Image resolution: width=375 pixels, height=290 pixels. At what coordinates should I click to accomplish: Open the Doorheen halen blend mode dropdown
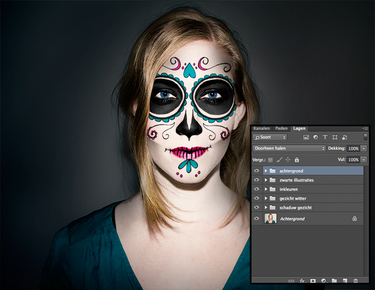pos(289,148)
